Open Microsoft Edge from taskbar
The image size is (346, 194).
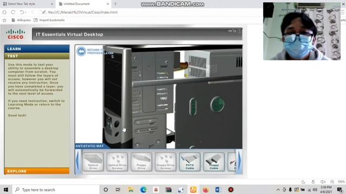point(143,190)
